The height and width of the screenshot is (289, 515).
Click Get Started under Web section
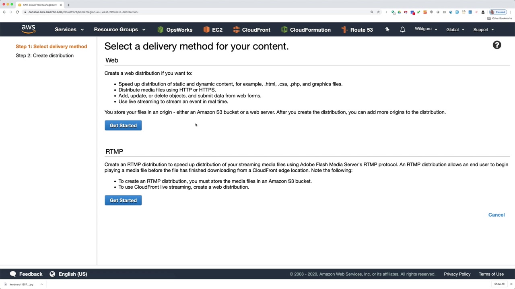(x=123, y=126)
